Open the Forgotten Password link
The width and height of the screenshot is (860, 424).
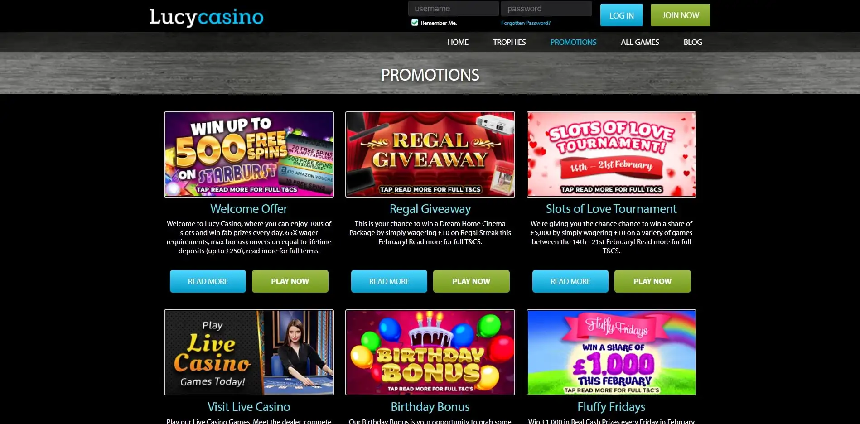click(x=526, y=23)
